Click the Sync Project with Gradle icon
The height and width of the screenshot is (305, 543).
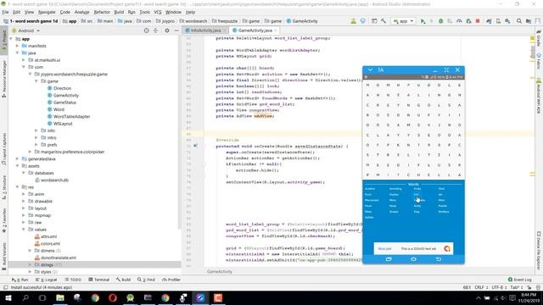[x=489, y=21]
